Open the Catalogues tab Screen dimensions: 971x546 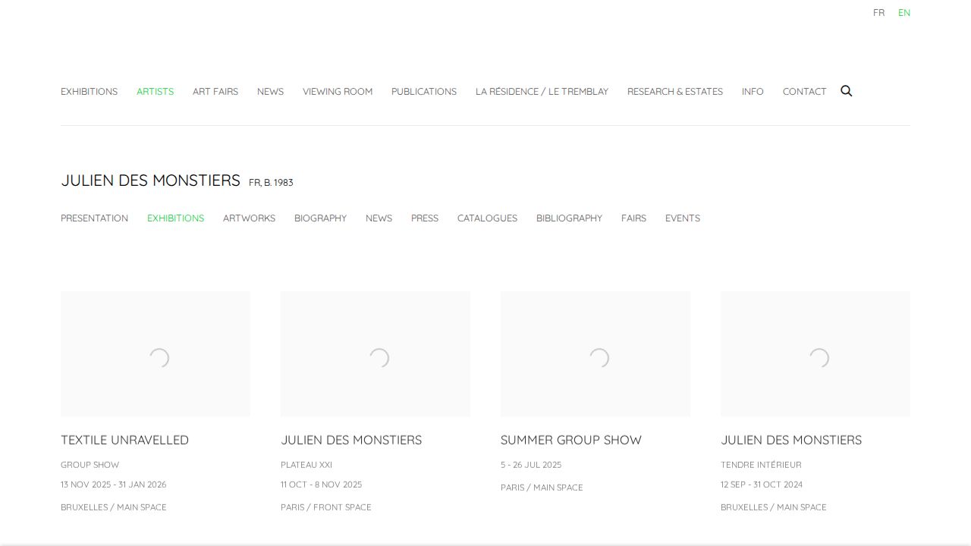[x=487, y=218]
